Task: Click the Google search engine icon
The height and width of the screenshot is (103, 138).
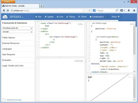Action: click(x=94, y=10)
